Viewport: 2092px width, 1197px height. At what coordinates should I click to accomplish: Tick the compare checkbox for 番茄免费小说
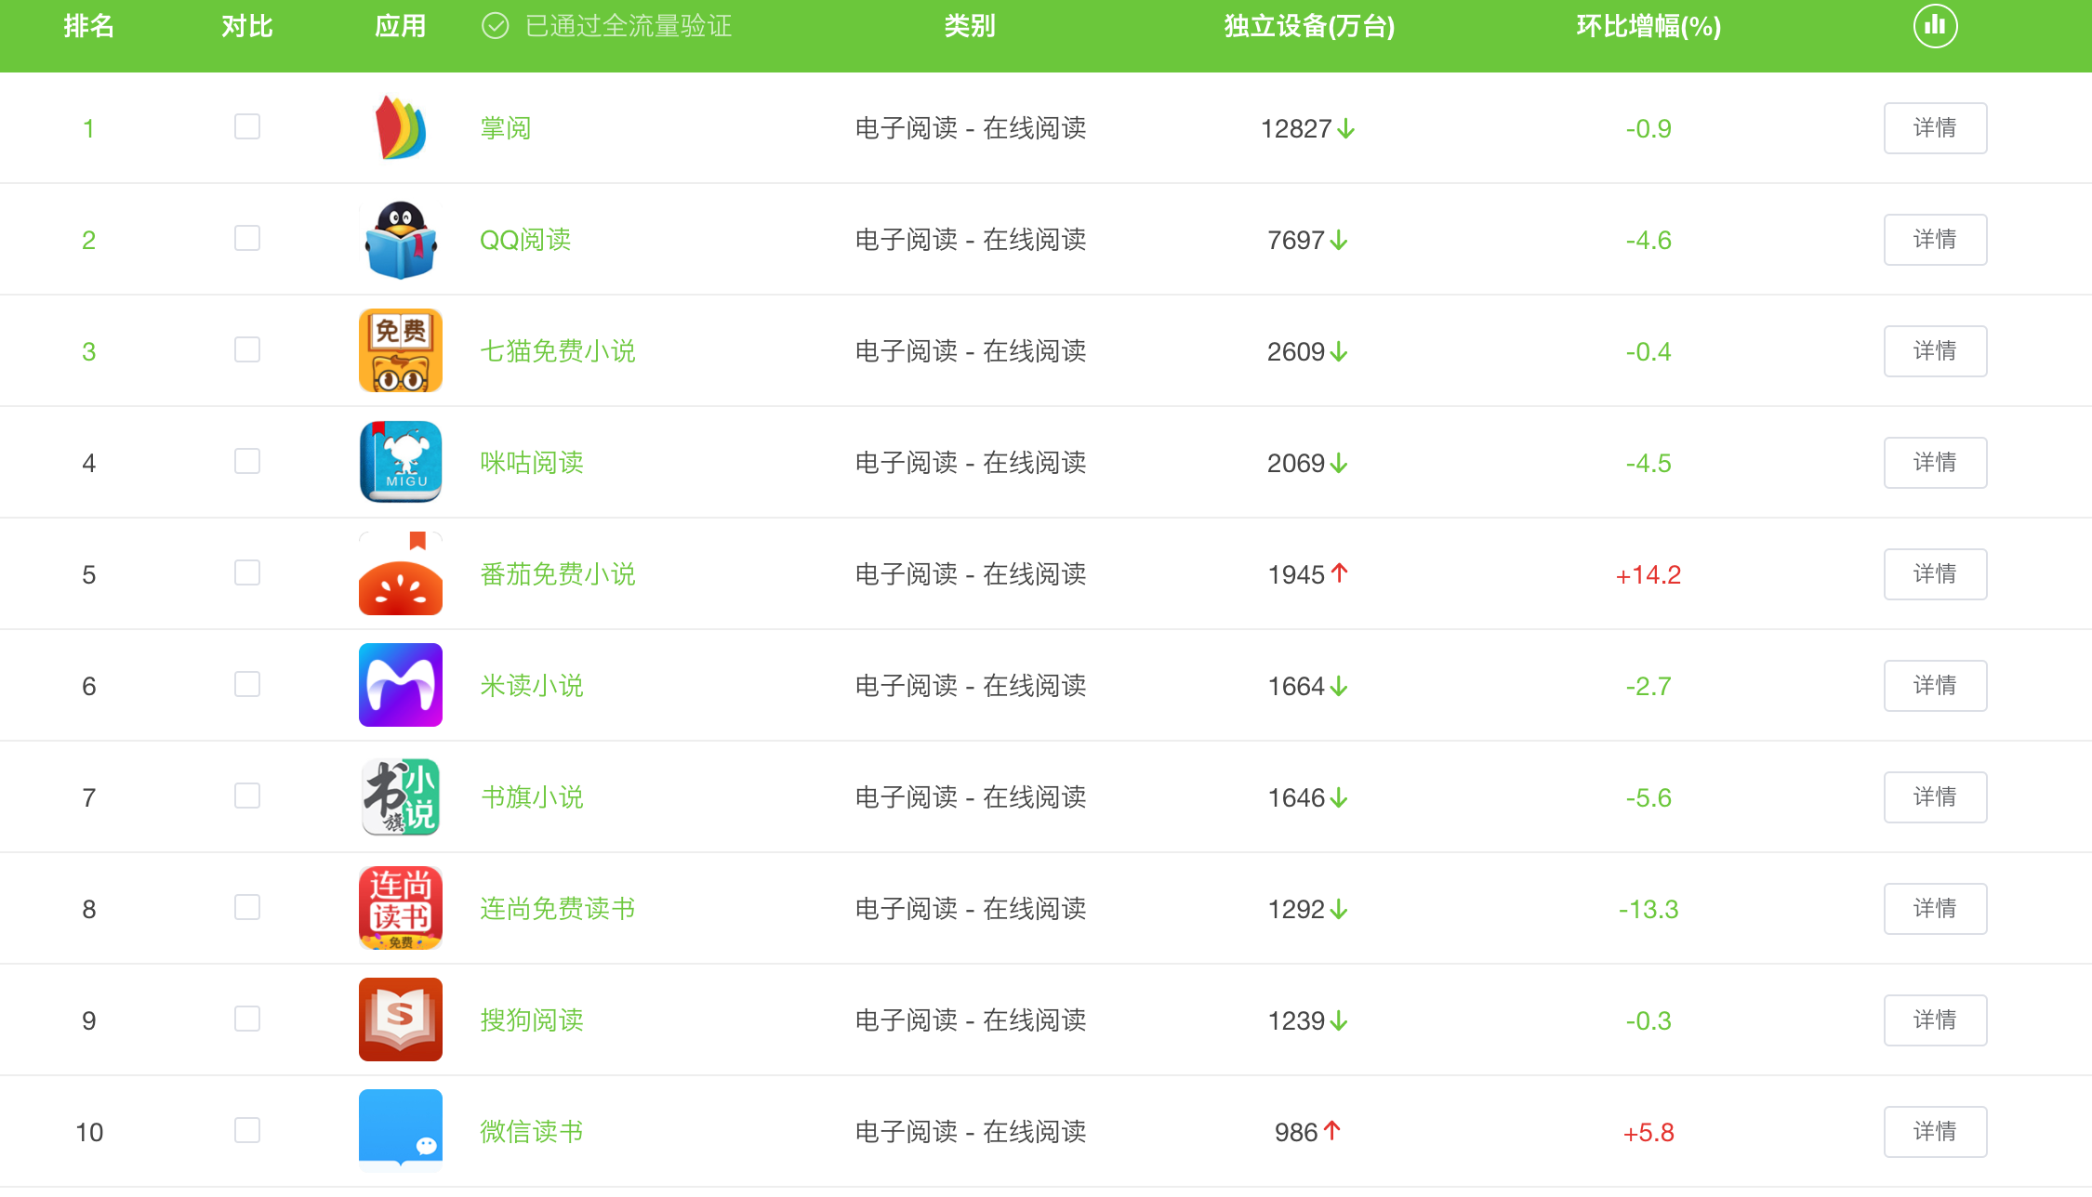click(247, 573)
